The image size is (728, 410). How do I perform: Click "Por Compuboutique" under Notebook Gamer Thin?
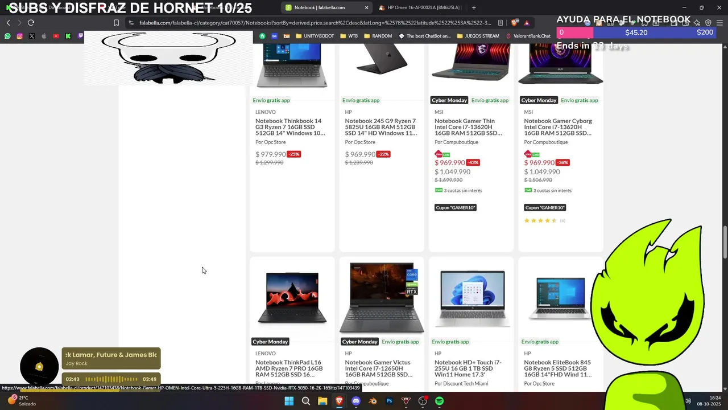[456, 142]
